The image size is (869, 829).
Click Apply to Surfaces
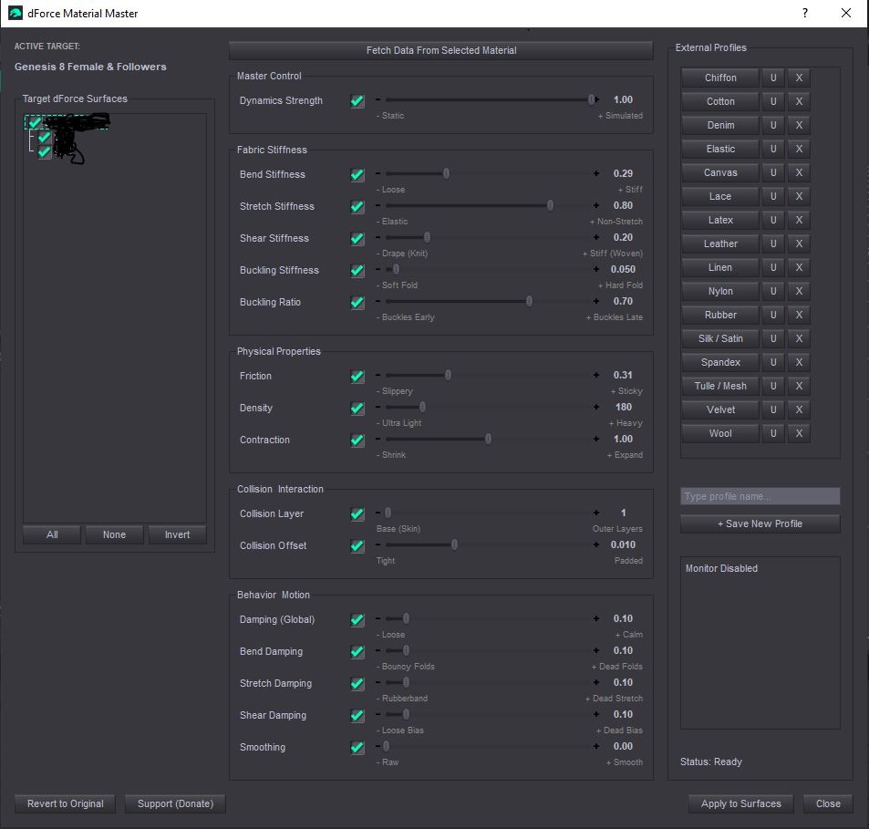tap(741, 803)
